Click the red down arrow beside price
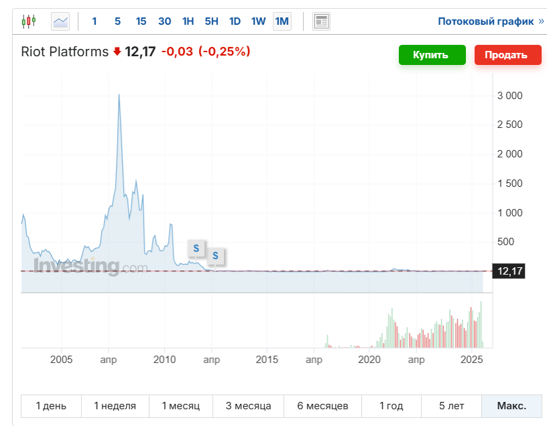Viewport: 547px width, 426px height. click(x=117, y=52)
